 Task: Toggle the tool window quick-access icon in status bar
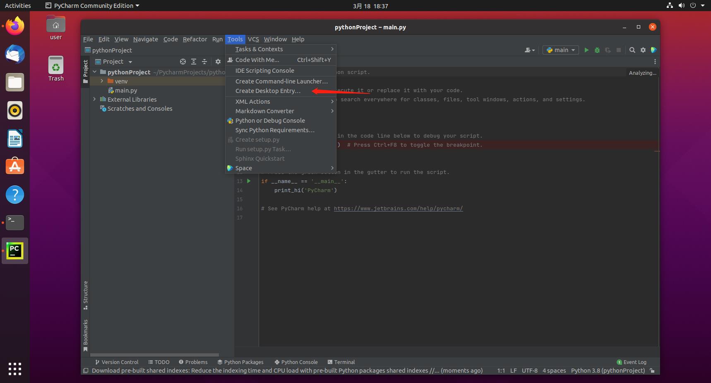click(85, 371)
